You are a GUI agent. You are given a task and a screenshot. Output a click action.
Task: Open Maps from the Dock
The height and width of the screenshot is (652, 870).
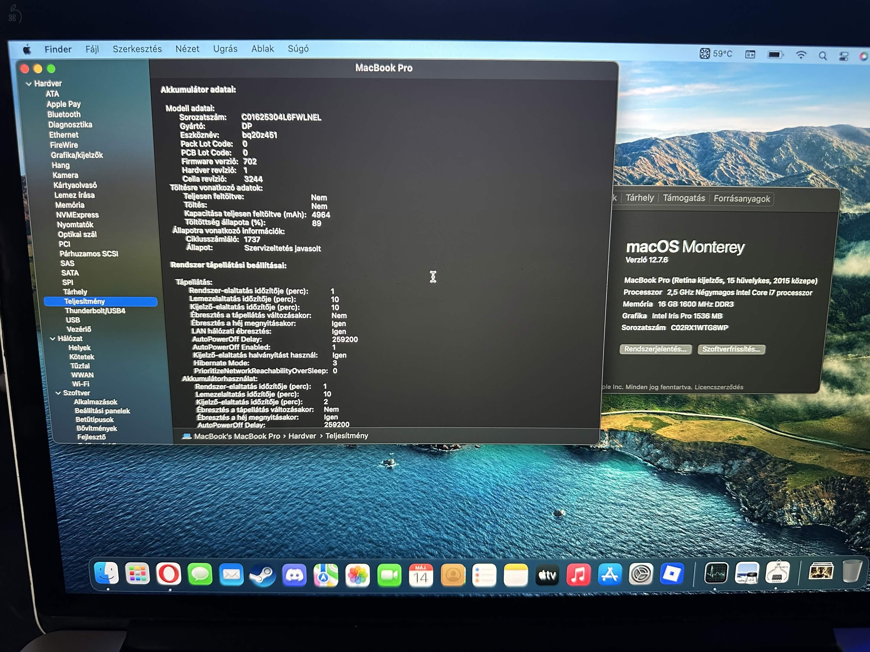(326, 576)
